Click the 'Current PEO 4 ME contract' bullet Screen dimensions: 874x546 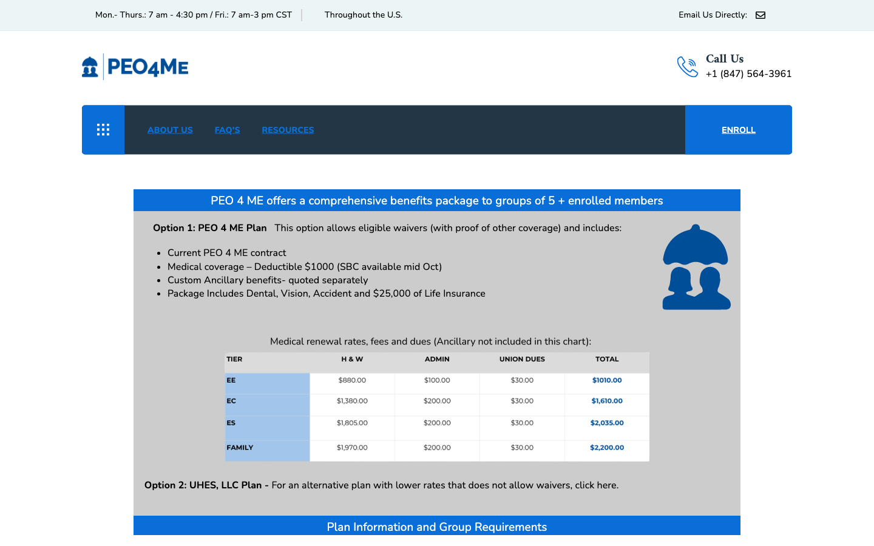coord(226,253)
